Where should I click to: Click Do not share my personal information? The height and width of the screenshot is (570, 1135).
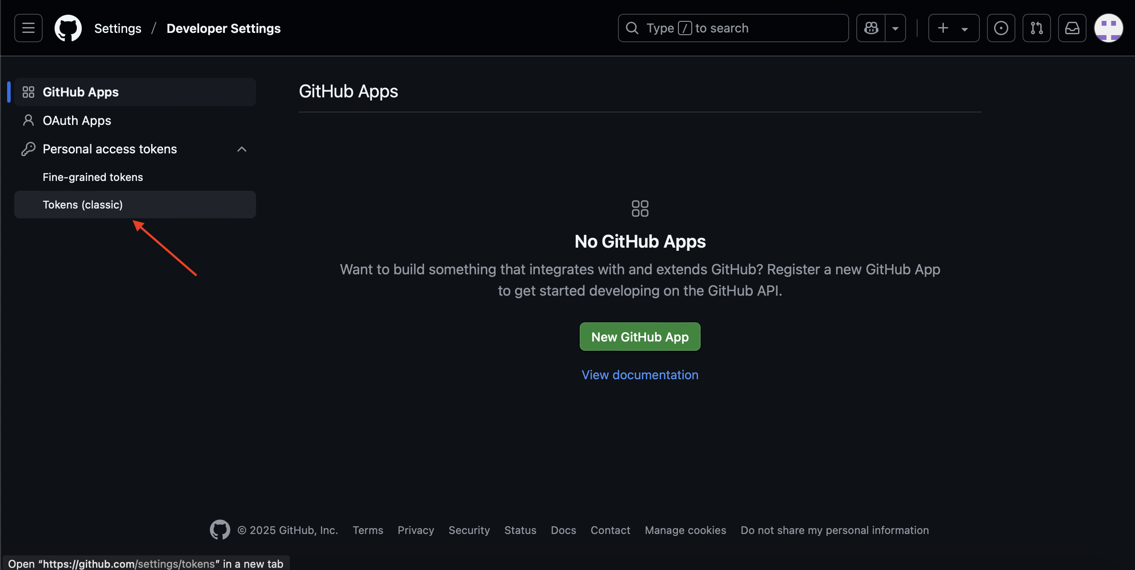tap(834, 530)
